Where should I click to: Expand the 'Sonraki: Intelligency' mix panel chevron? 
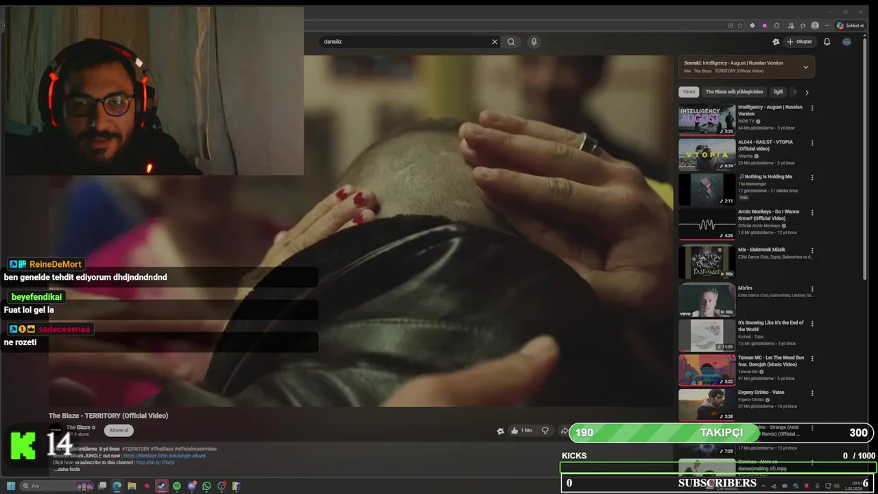(805, 67)
